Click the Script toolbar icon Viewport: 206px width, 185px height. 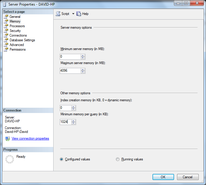[58, 14]
